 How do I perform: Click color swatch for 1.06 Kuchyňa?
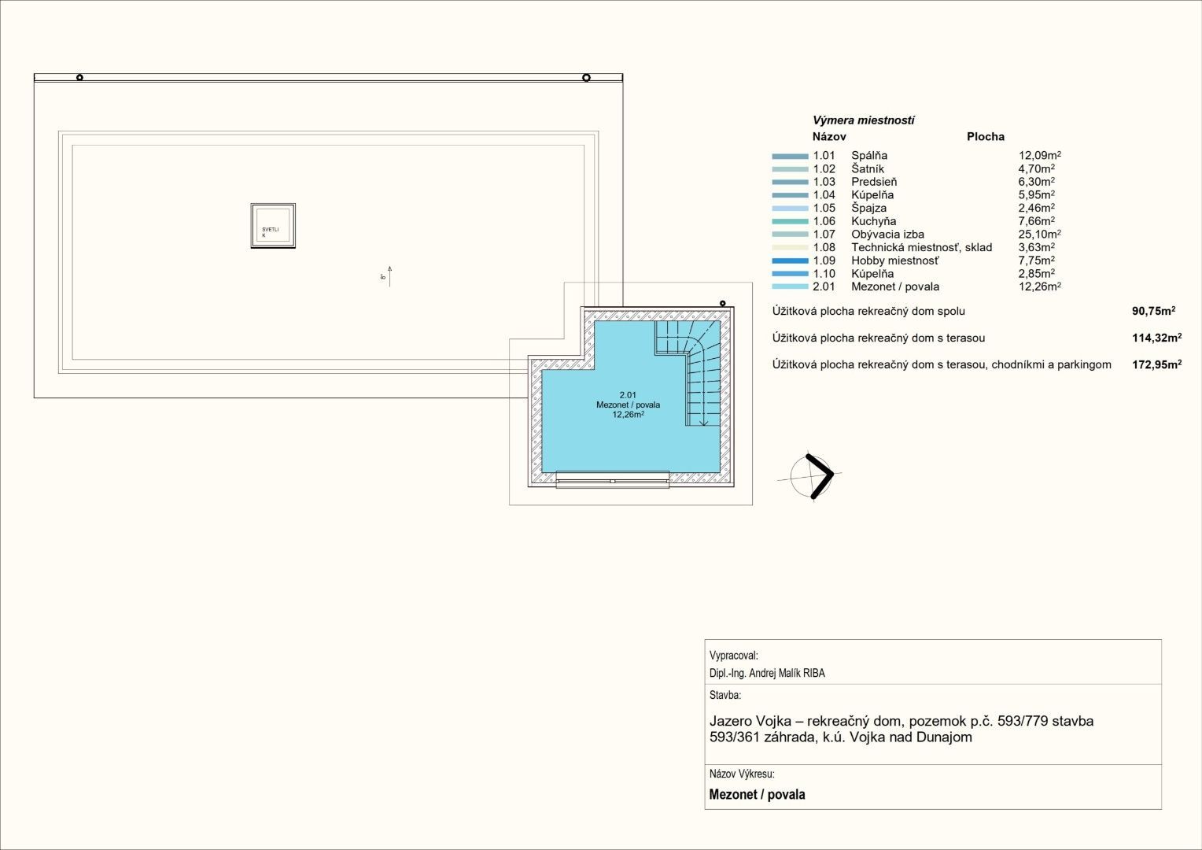(x=790, y=221)
